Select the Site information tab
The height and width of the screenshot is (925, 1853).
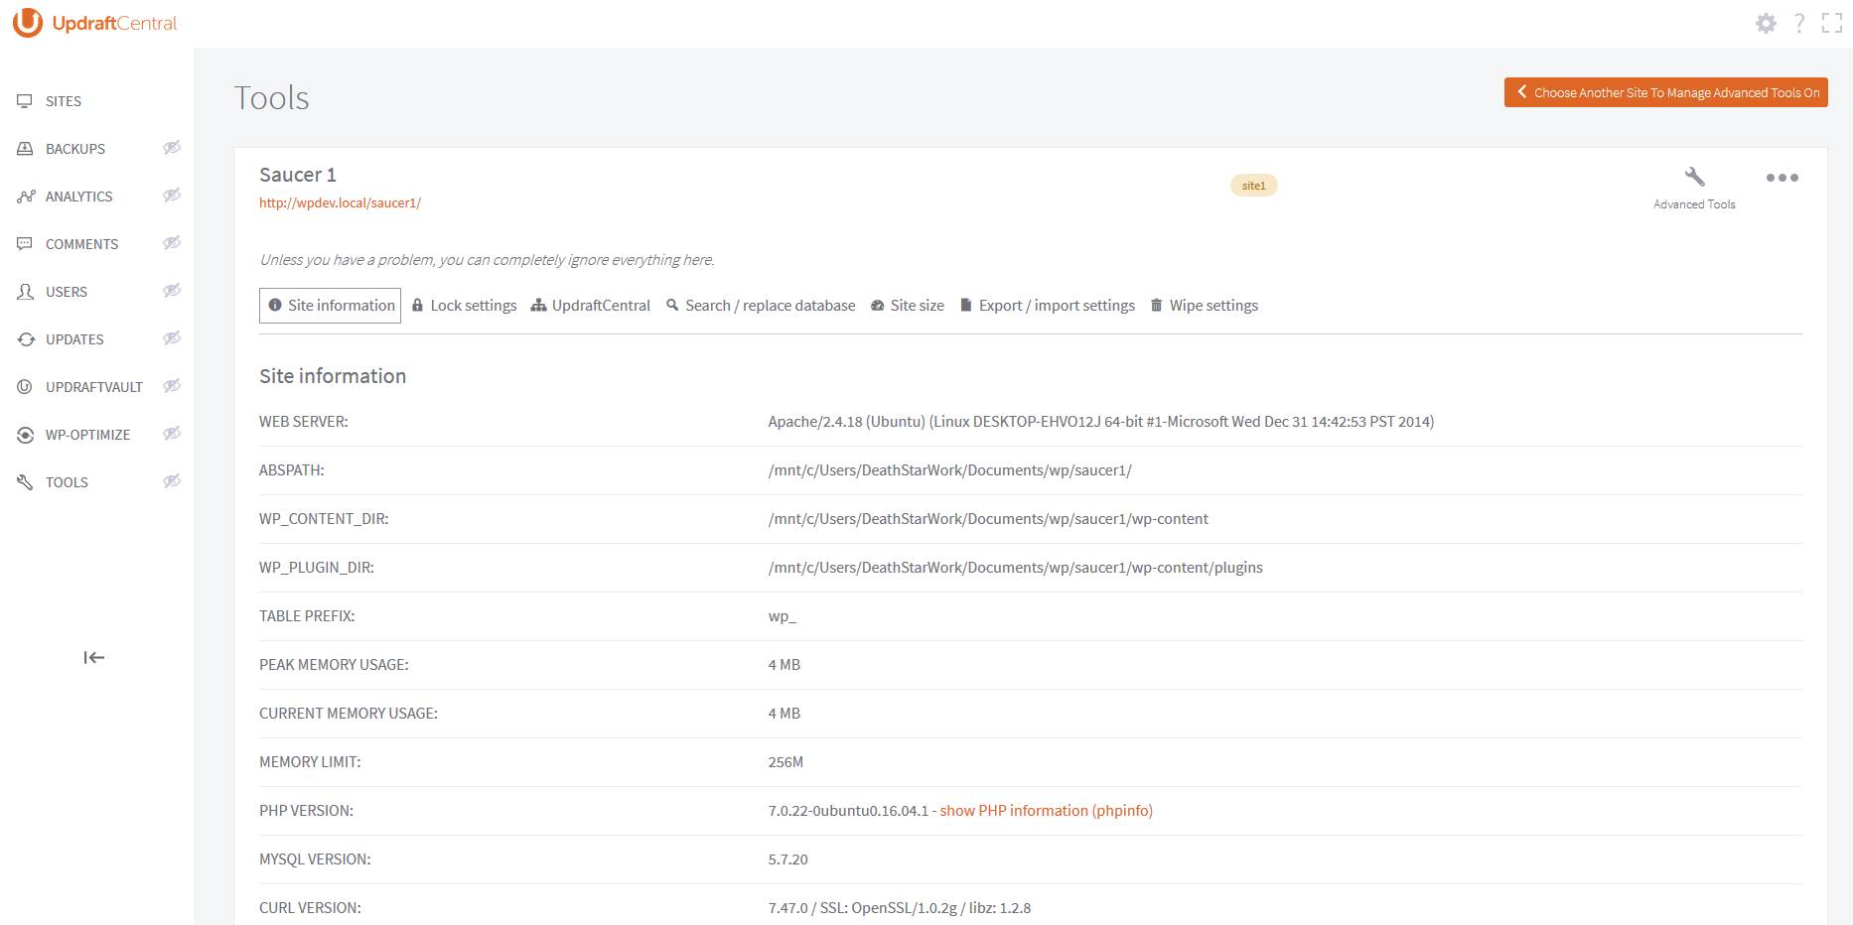(330, 306)
